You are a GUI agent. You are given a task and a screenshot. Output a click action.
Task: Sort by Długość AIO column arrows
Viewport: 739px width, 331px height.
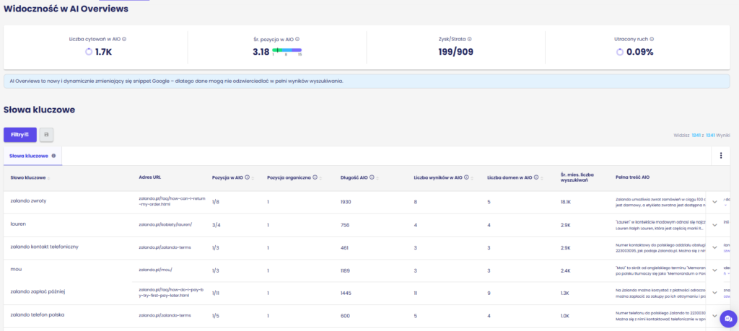(x=377, y=178)
